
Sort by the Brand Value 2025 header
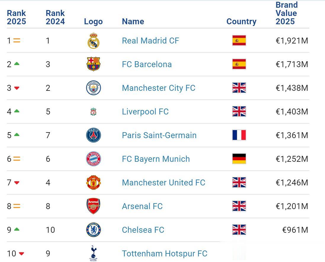[x=286, y=13]
